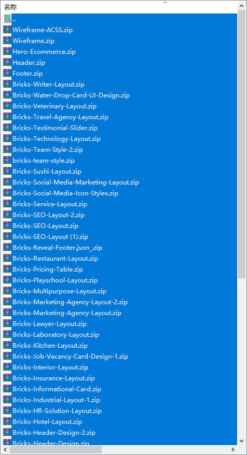247x455 pixels.
Task: Select the Bricks-Marketing-Agency-Layout.zip file name
Action: tap(67, 313)
